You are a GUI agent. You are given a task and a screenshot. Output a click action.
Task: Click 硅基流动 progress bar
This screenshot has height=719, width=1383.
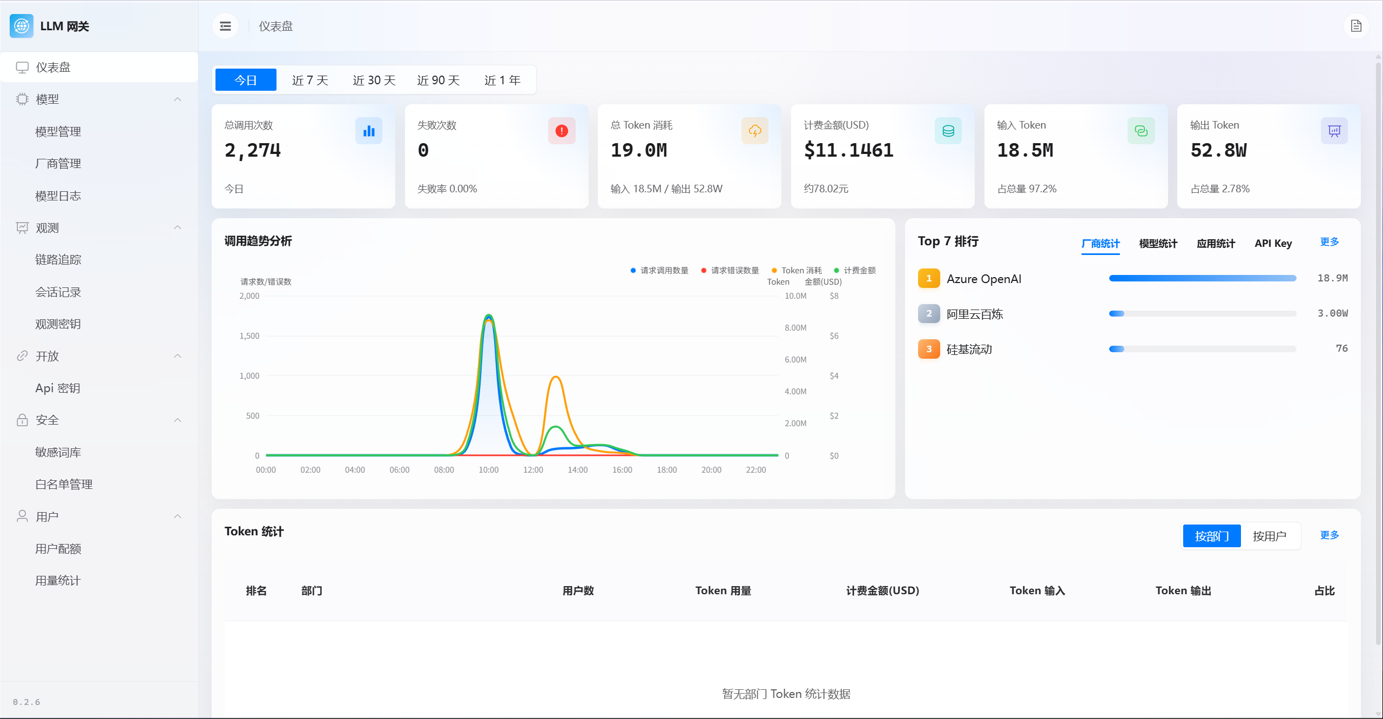pyautogui.click(x=1202, y=349)
